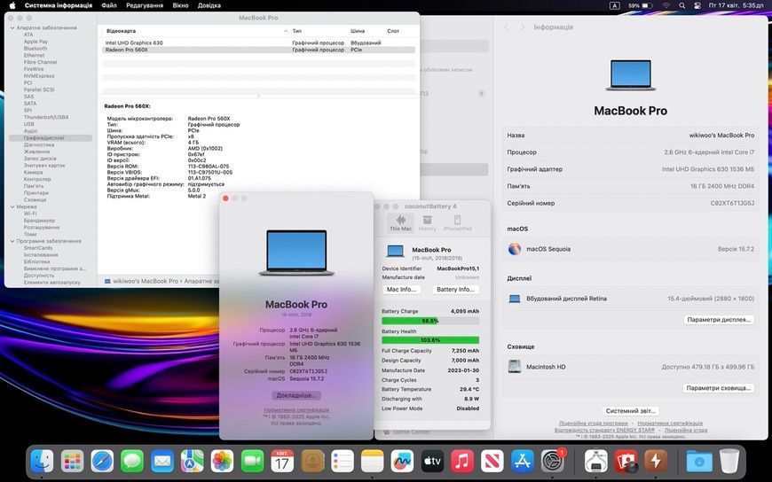This screenshot has width=772, height=482.
Task: Open the Файл menu
Action: pos(109,5)
